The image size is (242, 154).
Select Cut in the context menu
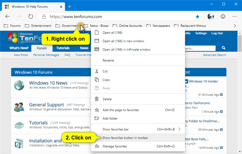tap(138, 71)
